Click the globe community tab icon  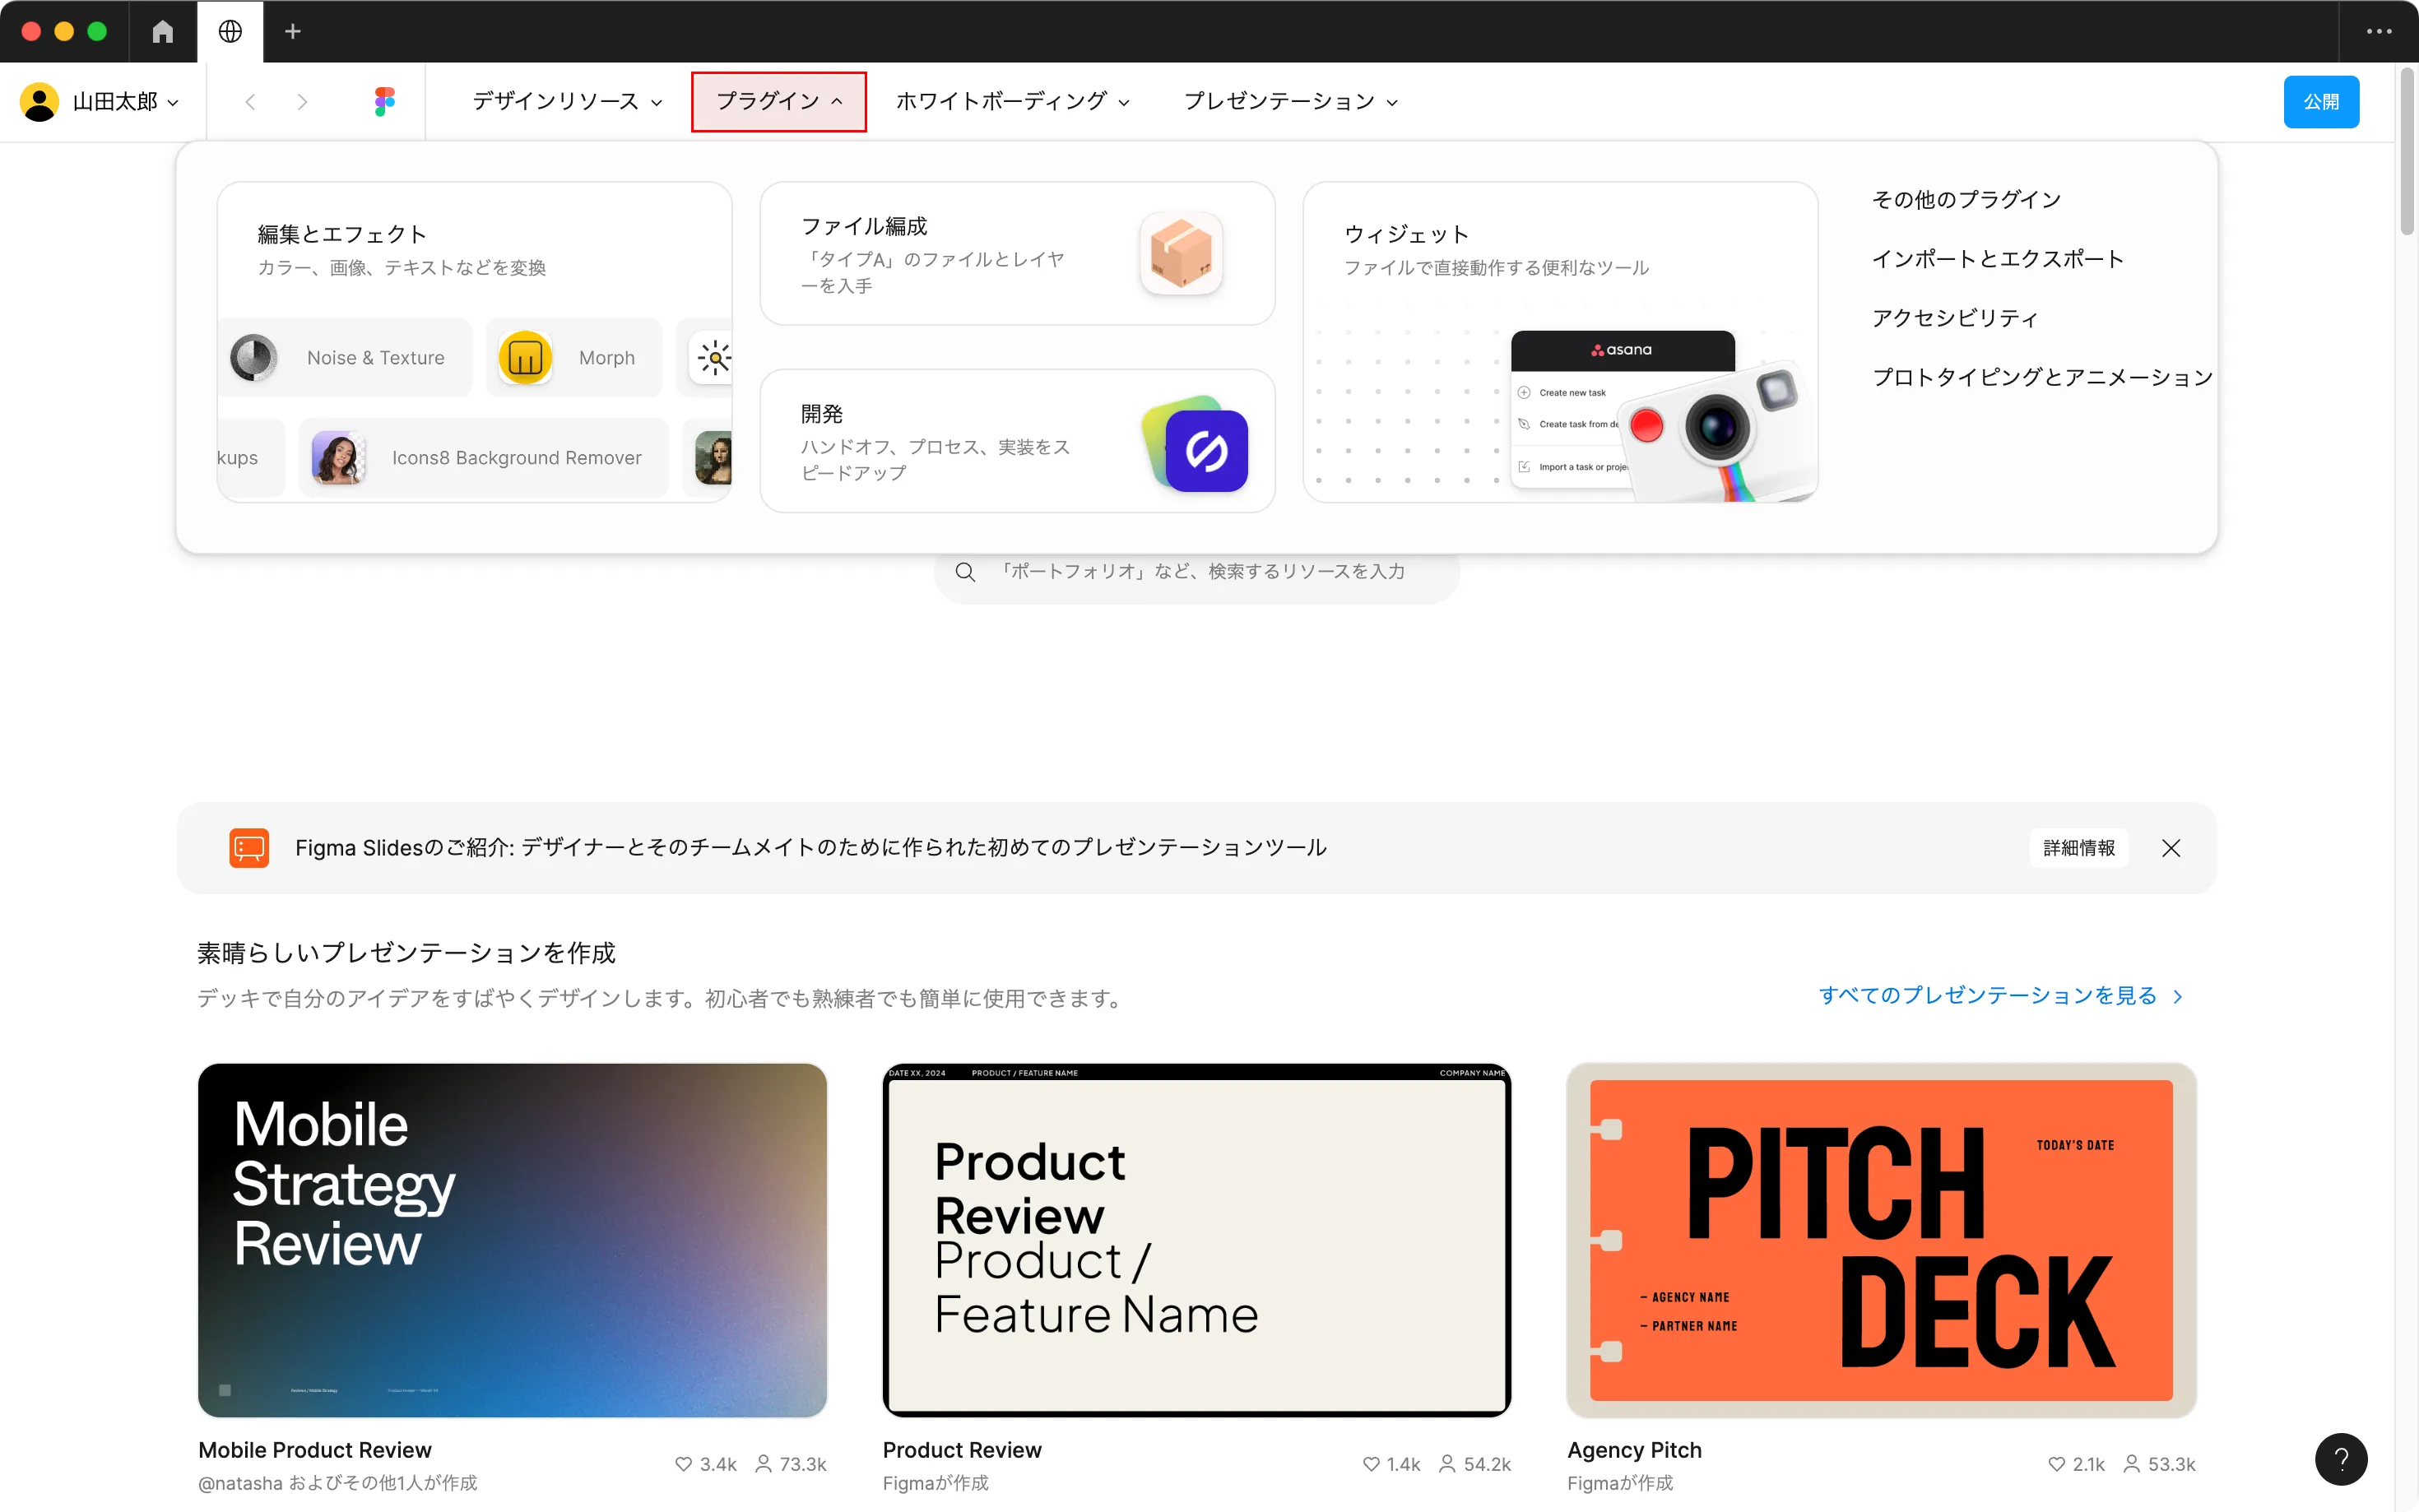[x=230, y=31]
